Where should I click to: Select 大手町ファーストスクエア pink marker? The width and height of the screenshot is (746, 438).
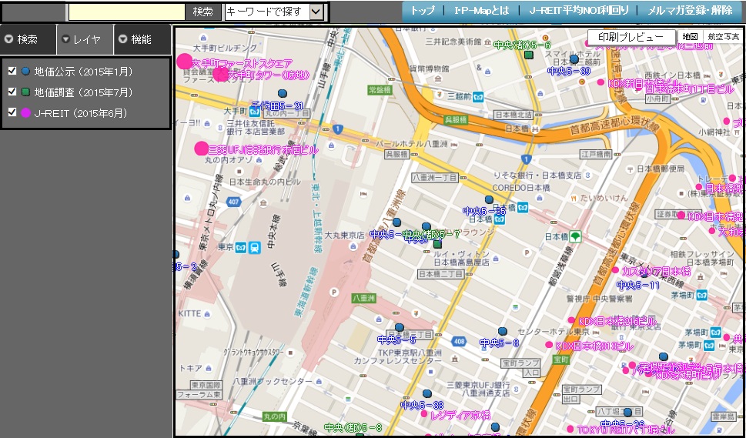pyautogui.click(x=184, y=62)
